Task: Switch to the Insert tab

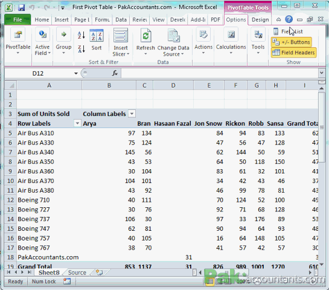Action: [x=62, y=20]
